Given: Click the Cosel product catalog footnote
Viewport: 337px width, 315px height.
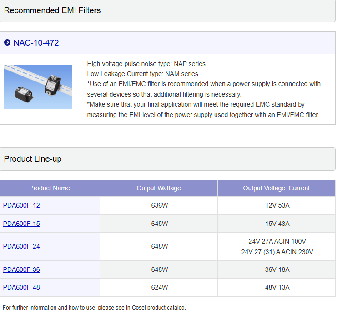Looking at the screenshot, I should [94, 308].
